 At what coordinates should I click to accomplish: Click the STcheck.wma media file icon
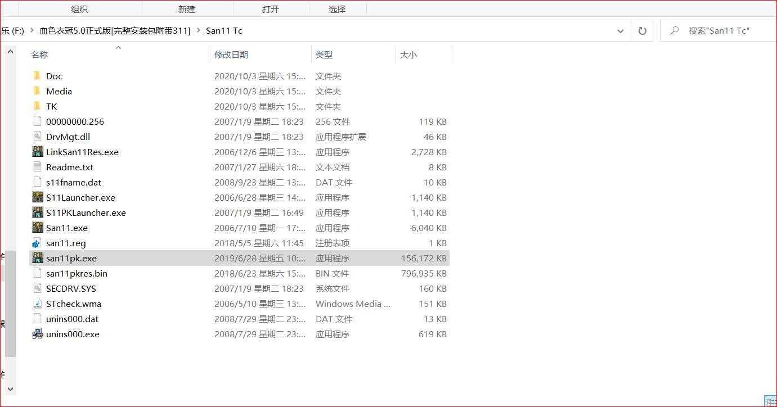[x=37, y=304]
